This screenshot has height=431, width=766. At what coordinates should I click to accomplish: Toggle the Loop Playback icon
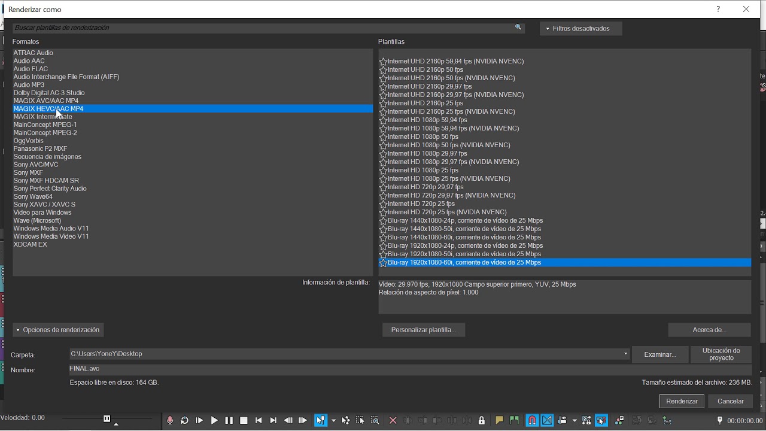point(184,421)
